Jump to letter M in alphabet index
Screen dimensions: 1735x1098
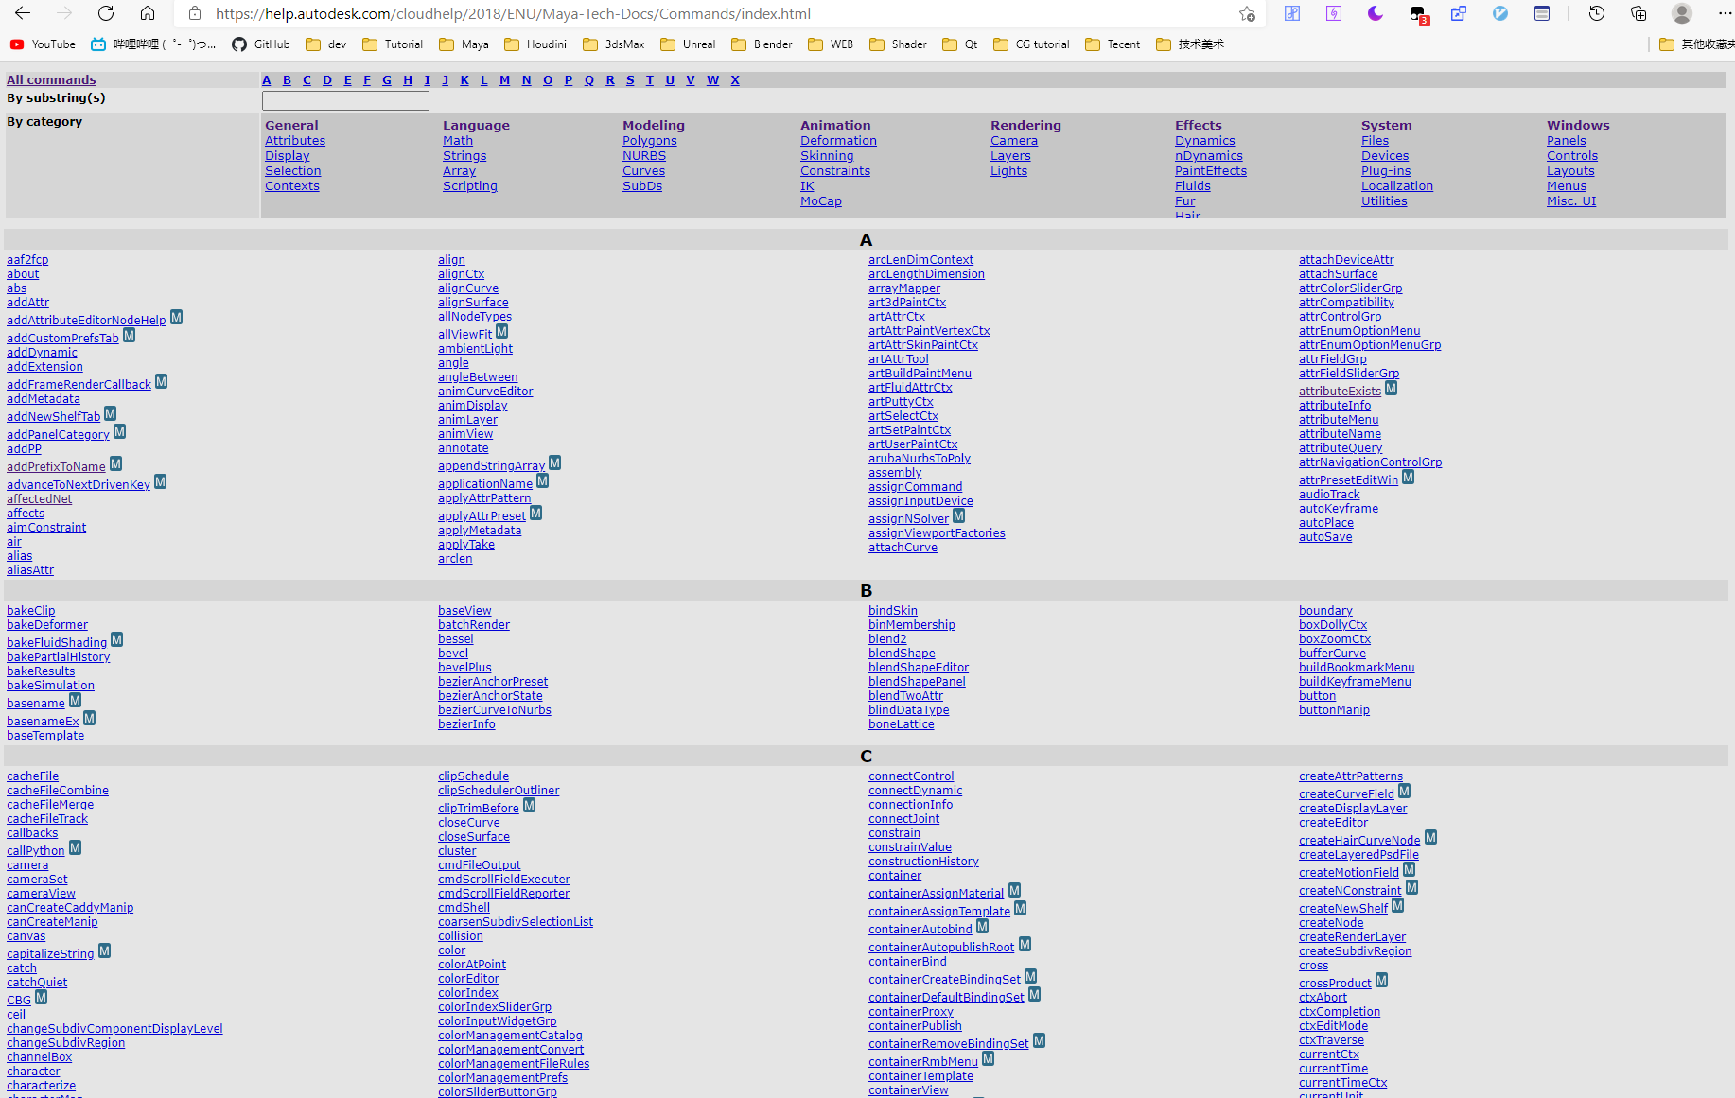(x=504, y=80)
